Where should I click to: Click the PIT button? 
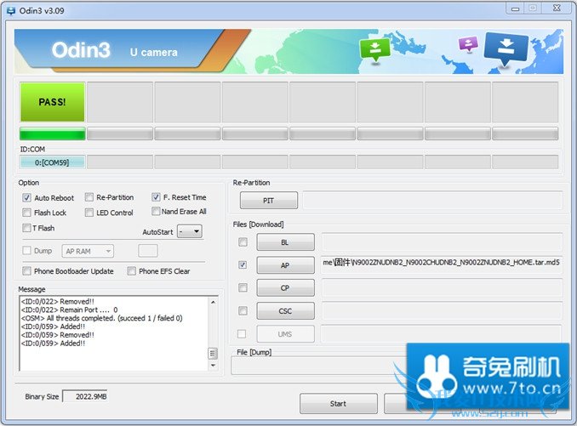[269, 201]
